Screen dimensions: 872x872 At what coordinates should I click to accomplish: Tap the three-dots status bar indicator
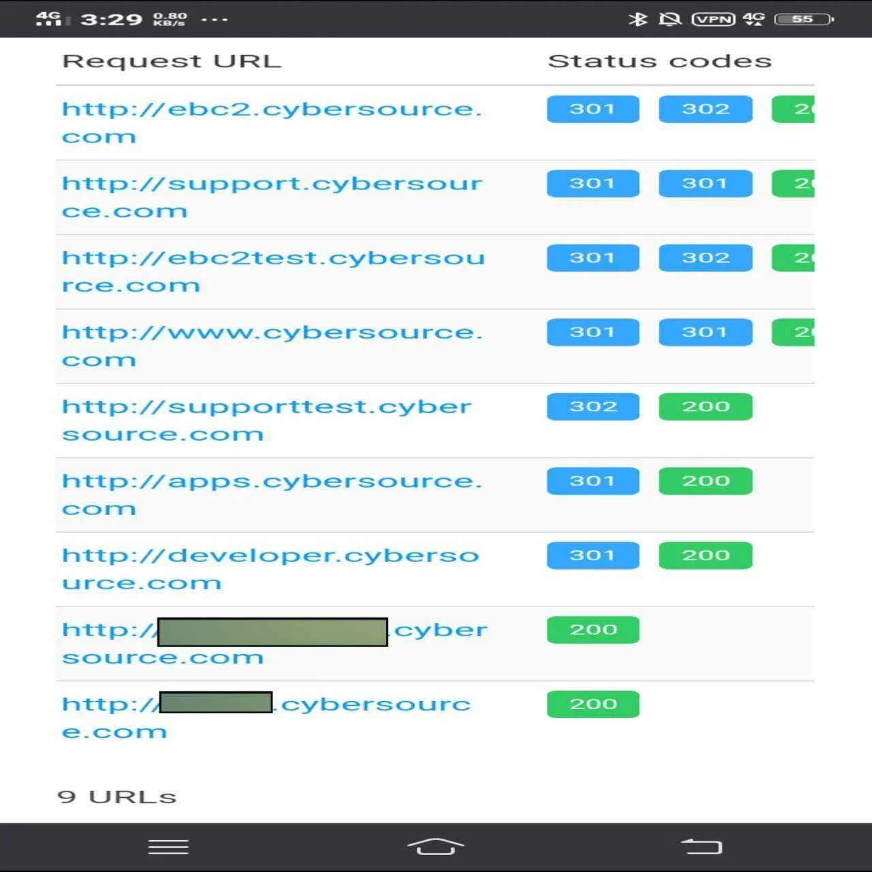point(215,19)
